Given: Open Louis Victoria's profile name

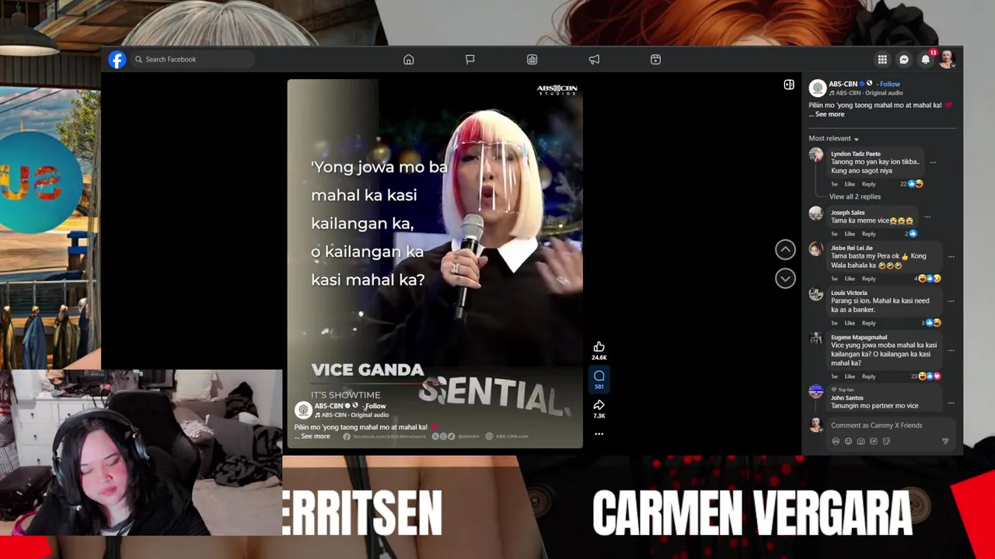Looking at the screenshot, I should tap(849, 293).
